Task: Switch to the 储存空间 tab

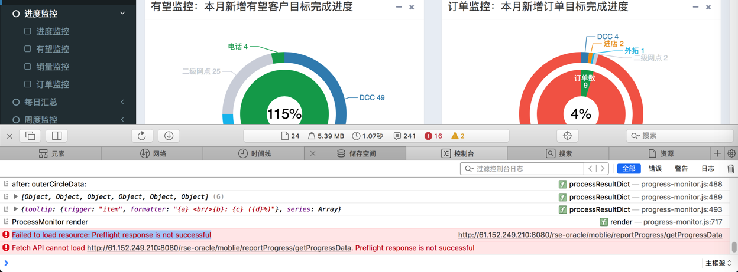Action: tap(356, 153)
